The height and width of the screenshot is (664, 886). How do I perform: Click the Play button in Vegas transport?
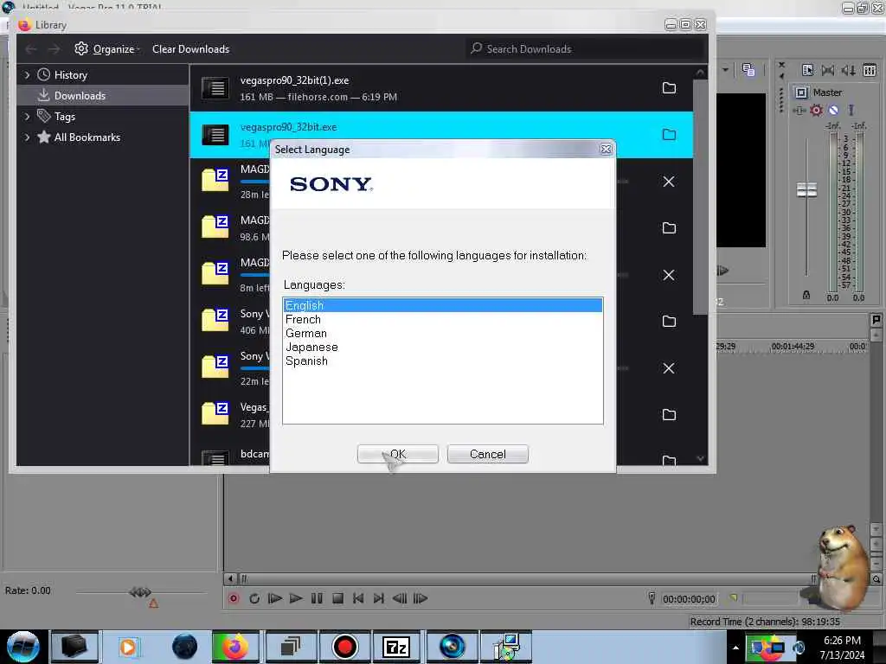click(296, 598)
